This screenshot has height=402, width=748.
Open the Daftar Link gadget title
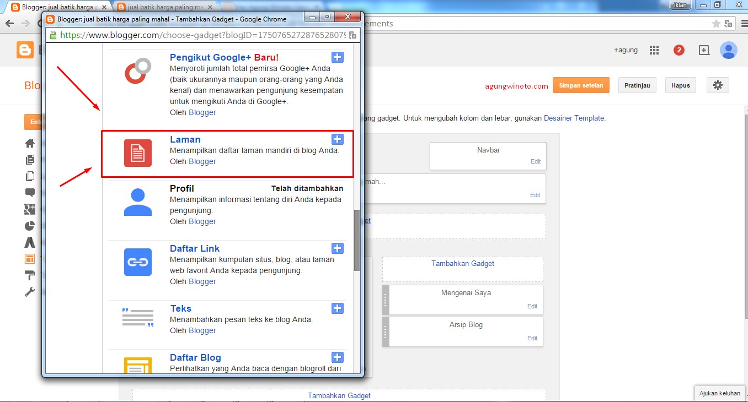(195, 248)
